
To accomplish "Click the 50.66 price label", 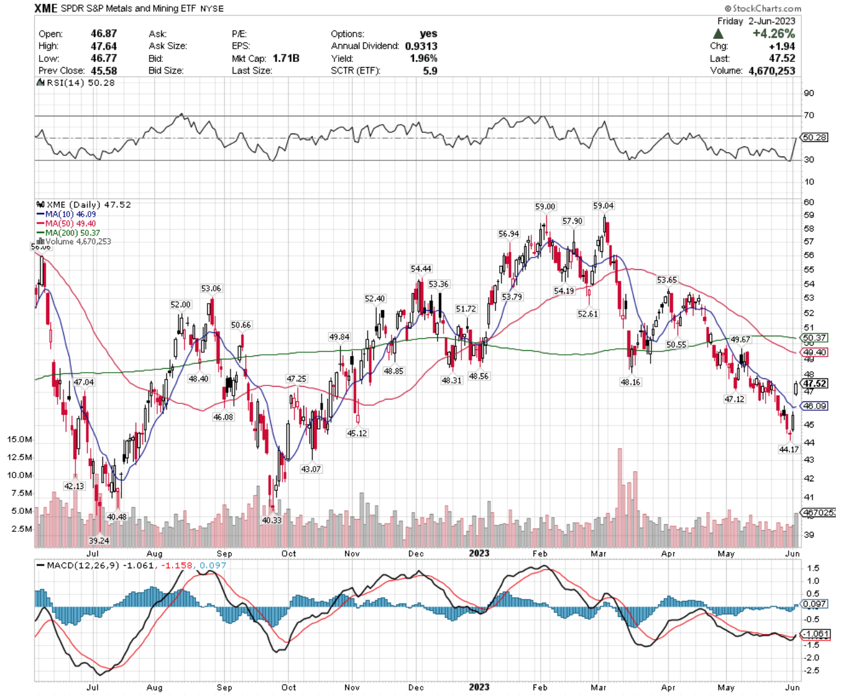I will pos(241,325).
